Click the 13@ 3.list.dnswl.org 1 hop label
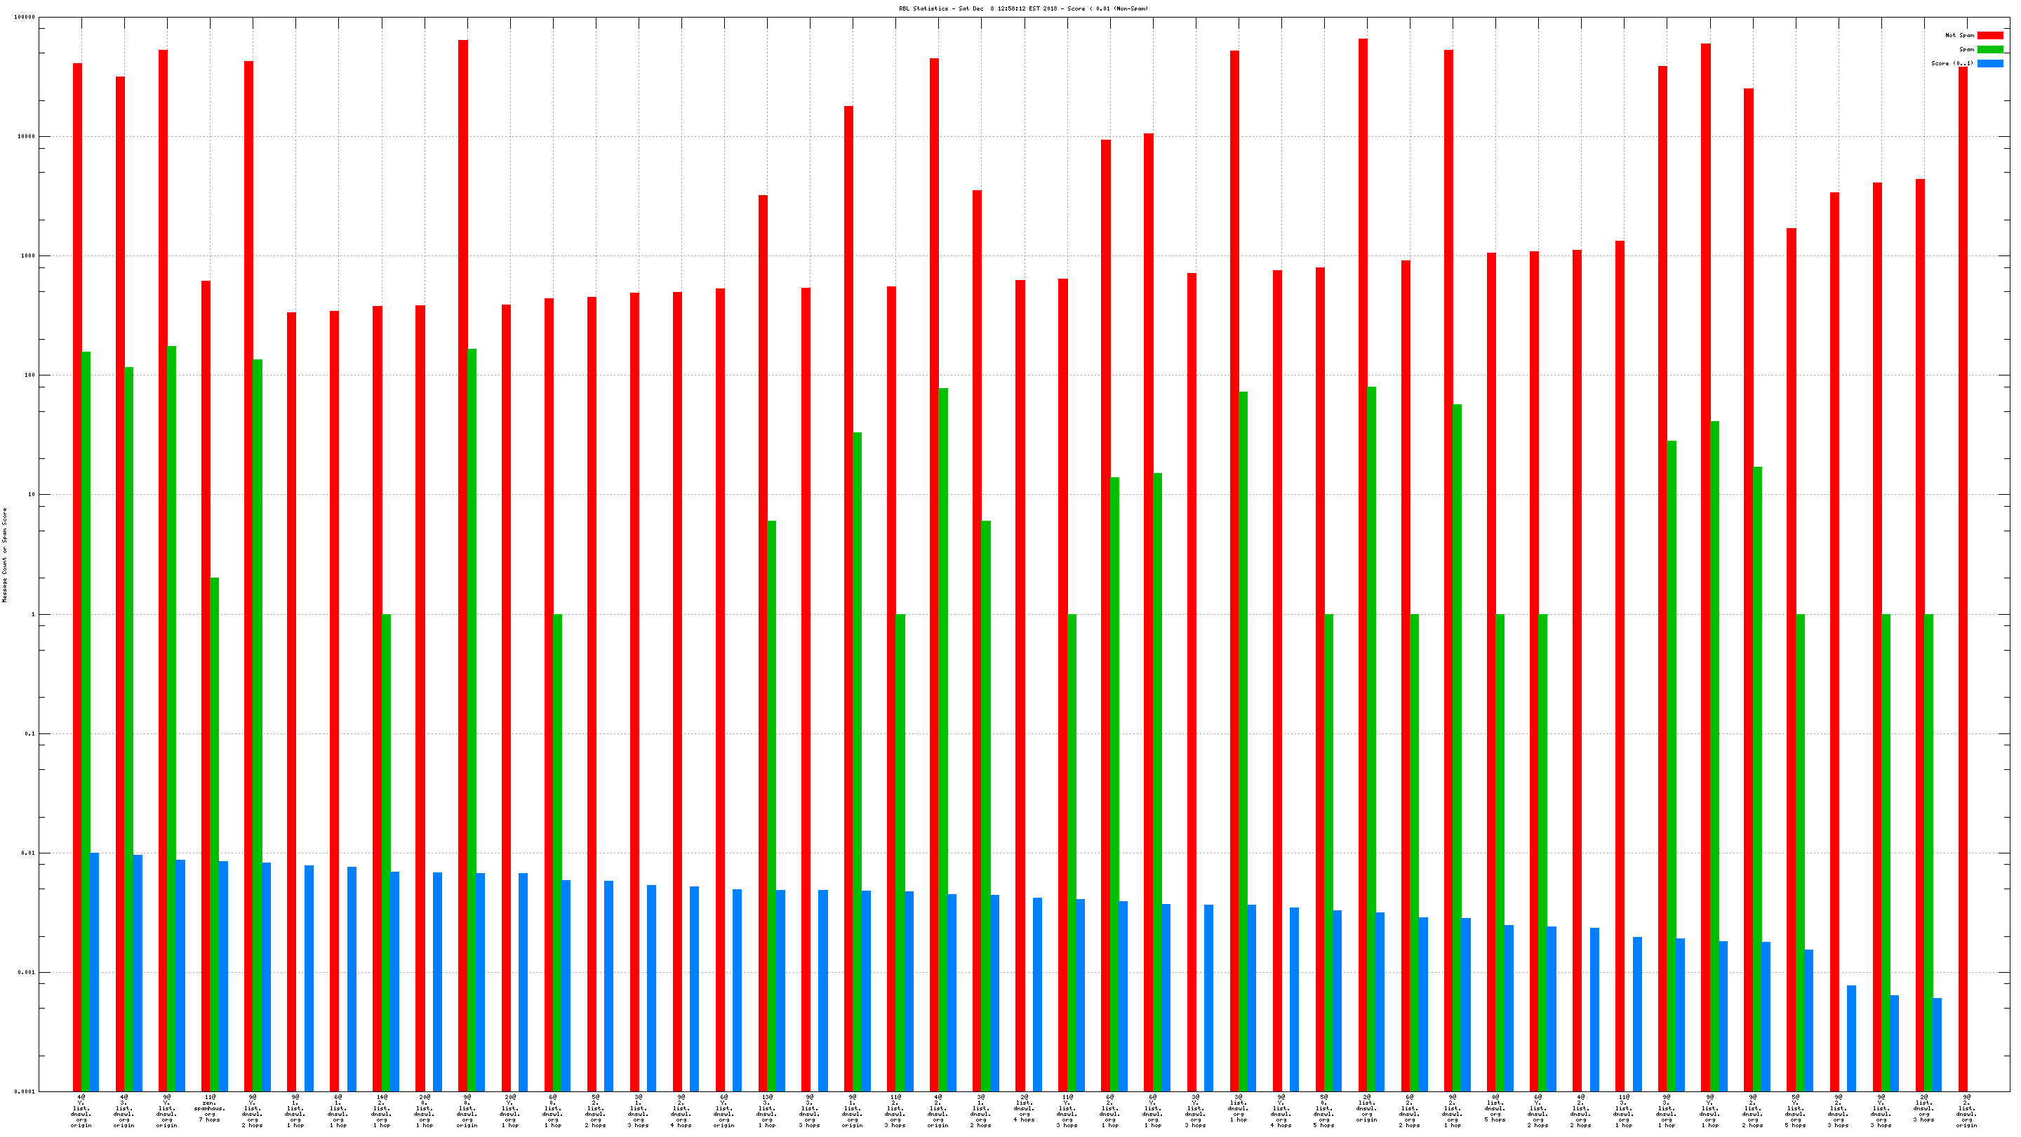This screenshot has width=2021, height=1137. coord(766,1111)
